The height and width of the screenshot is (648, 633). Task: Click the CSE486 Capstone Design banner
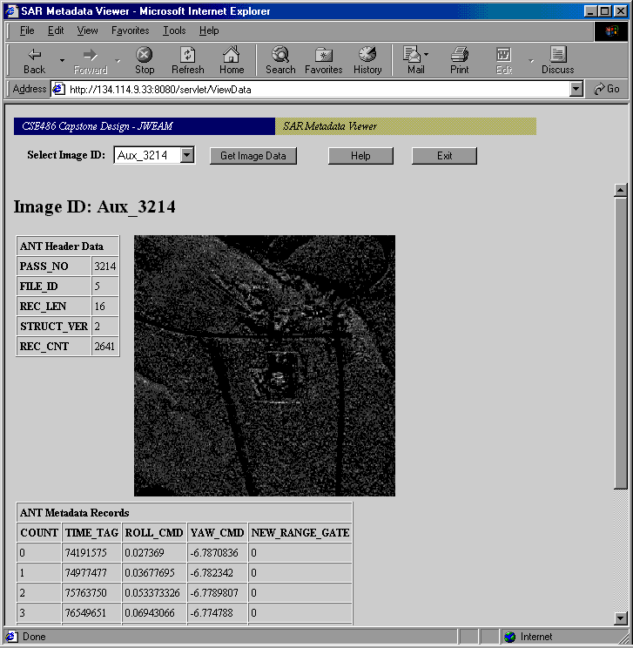tap(145, 126)
